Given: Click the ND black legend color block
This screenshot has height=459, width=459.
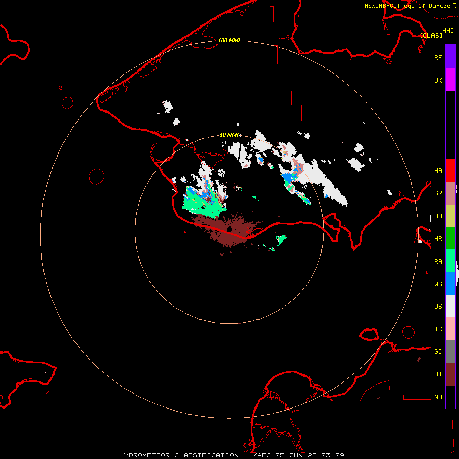Looking at the screenshot, I should click(x=450, y=397).
